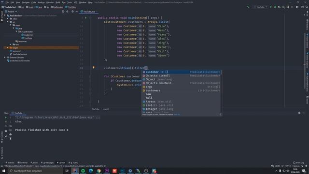Expand the .idea folder in project tree
309x174 pixels.
[x=8, y=19]
